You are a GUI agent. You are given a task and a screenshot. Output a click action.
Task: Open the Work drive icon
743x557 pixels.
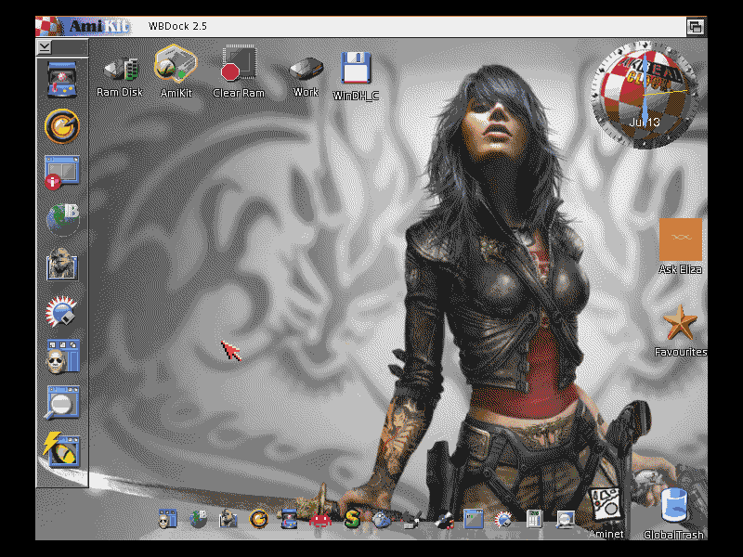pyautogui.click(x=306, y=69)
